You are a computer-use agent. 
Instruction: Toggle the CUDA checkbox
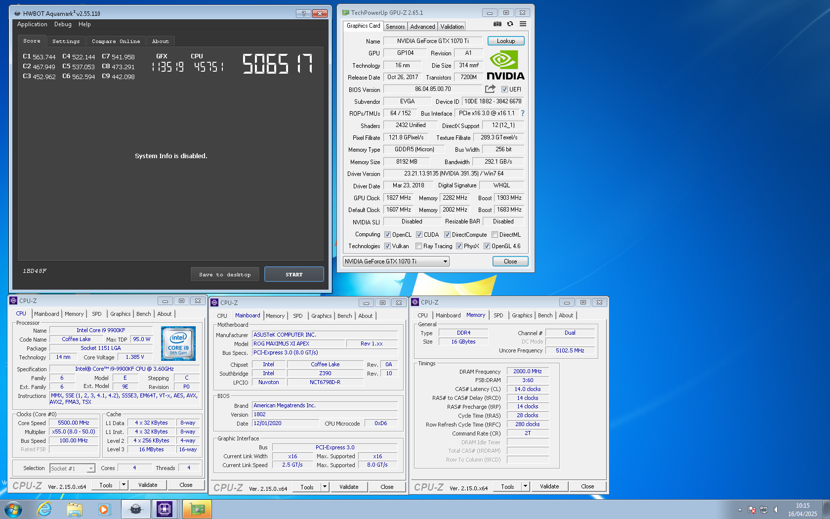click(x=419, y=235)
